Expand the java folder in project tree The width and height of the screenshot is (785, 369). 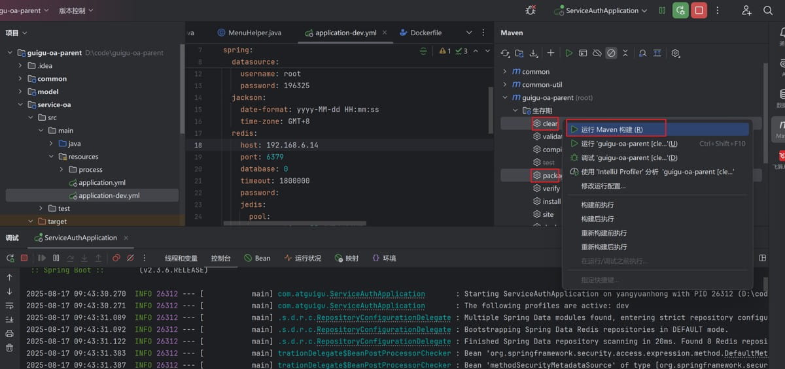tap(52, 144)
